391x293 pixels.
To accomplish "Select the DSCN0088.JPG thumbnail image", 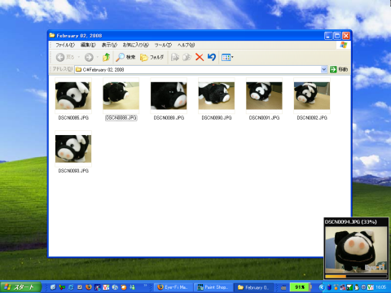I will click(121, 96).
